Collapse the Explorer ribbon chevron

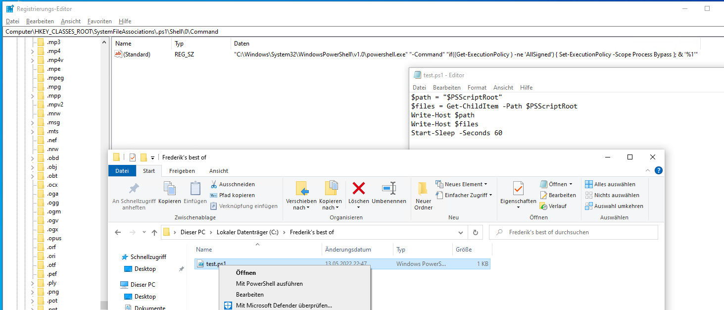point(647,170)
